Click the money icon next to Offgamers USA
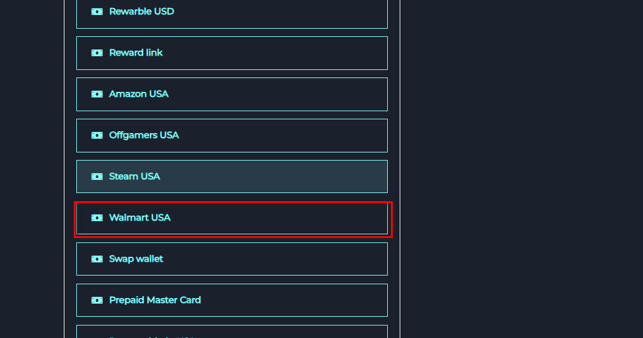 pyautogui.click(x=97, y=136)
